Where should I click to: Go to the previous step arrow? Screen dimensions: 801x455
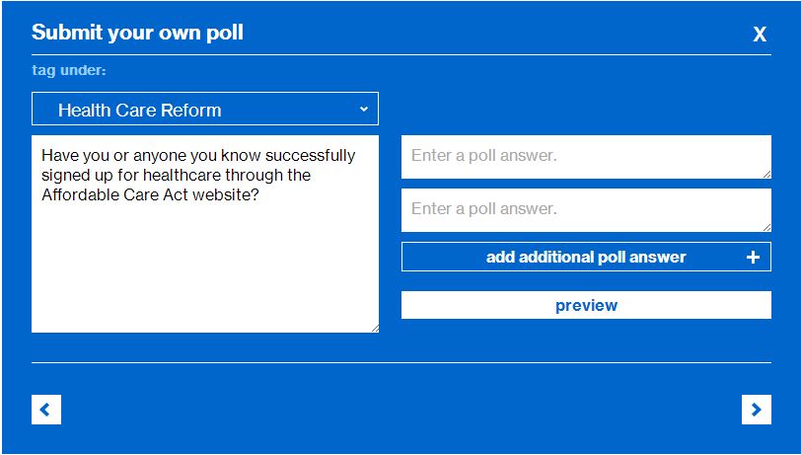(x=46, y=409)
